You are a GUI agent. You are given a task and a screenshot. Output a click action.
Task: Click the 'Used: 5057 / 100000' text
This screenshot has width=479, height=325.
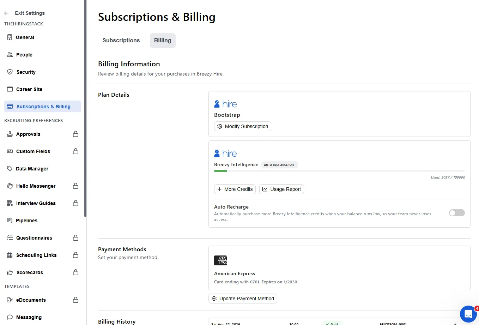pyautogui.click(x=448, y=177)
